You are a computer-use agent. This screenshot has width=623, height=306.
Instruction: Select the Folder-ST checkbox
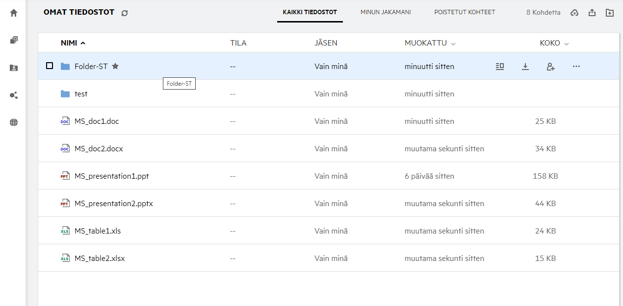pyautogui.click(x=50, y=66)
